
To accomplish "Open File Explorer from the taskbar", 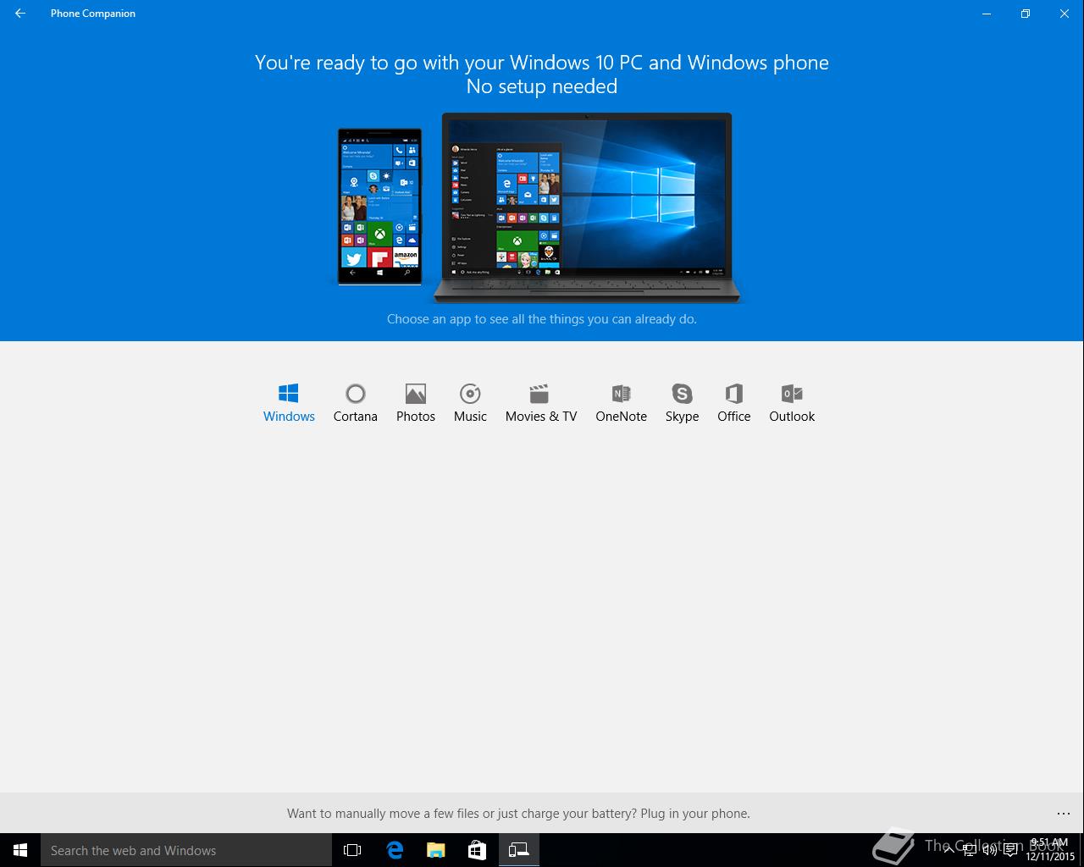I will [436, 850].
